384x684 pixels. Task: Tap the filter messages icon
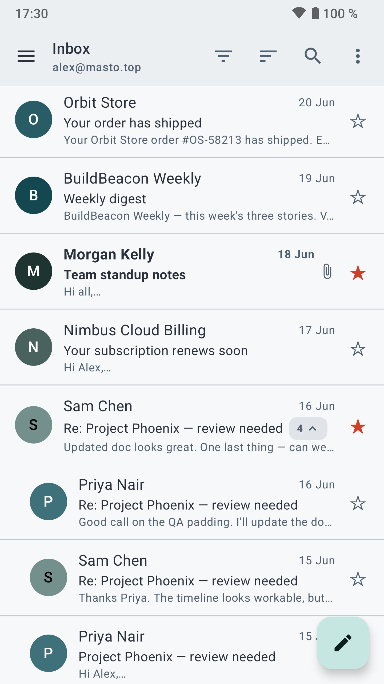(x=223, y=56)
